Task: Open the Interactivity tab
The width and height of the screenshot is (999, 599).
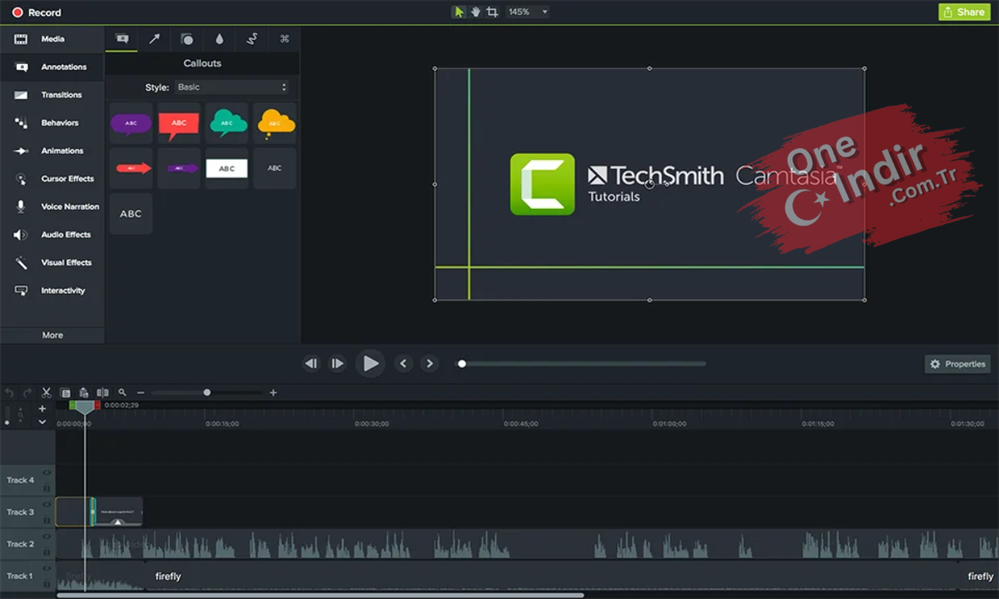Action: pos(52,290)
